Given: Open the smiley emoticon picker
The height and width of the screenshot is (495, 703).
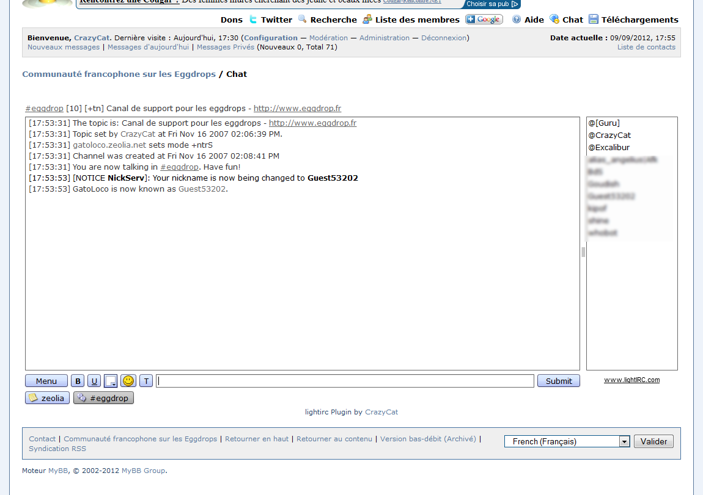Looking at the screenshot, I should tap(128, 381).
